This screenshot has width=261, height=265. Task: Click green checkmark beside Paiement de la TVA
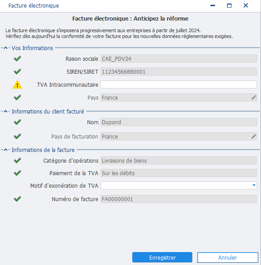click(x=17, y=173)
